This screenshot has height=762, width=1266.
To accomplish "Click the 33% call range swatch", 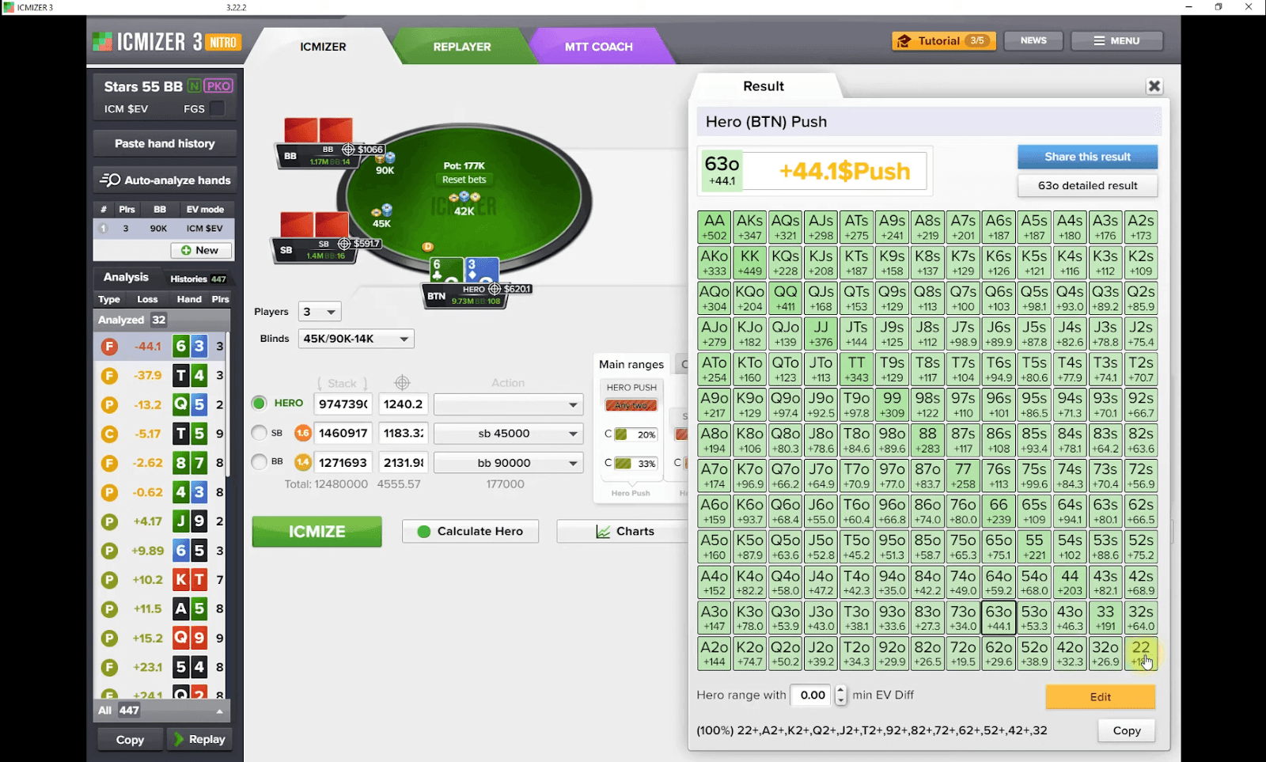I will click(637, 464).
